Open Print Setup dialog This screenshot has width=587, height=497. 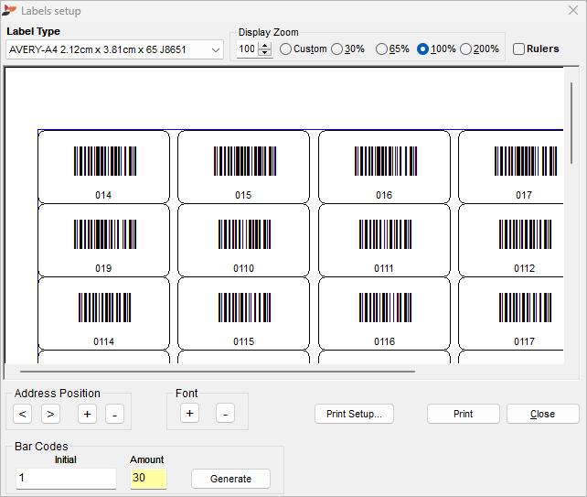[354, 414]
